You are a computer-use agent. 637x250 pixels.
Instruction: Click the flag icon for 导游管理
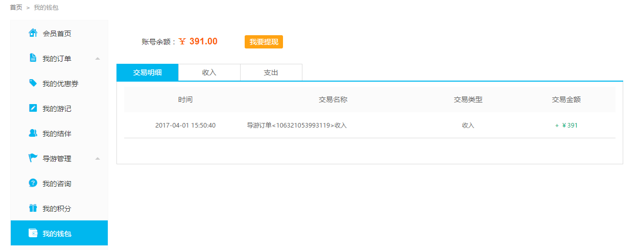point(33,158)
